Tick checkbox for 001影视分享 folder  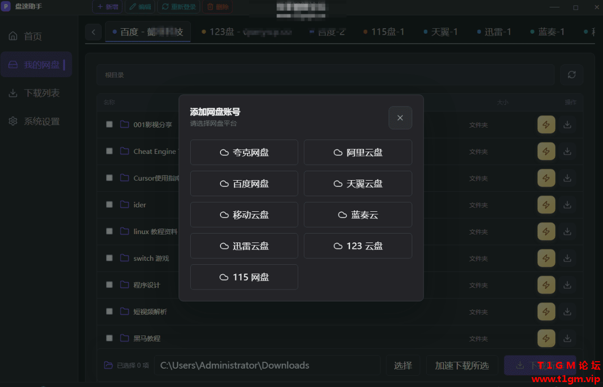click(x=110, y=124)
